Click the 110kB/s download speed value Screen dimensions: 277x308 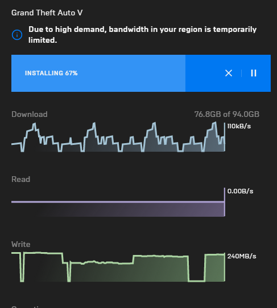pos(239,126)
